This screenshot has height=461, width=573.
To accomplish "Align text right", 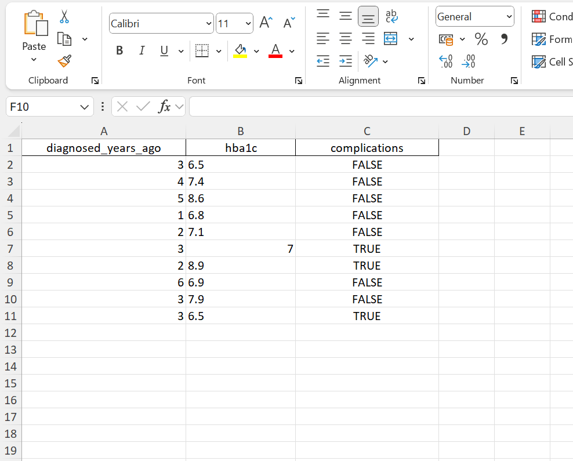I will click(x=368, y=38).
